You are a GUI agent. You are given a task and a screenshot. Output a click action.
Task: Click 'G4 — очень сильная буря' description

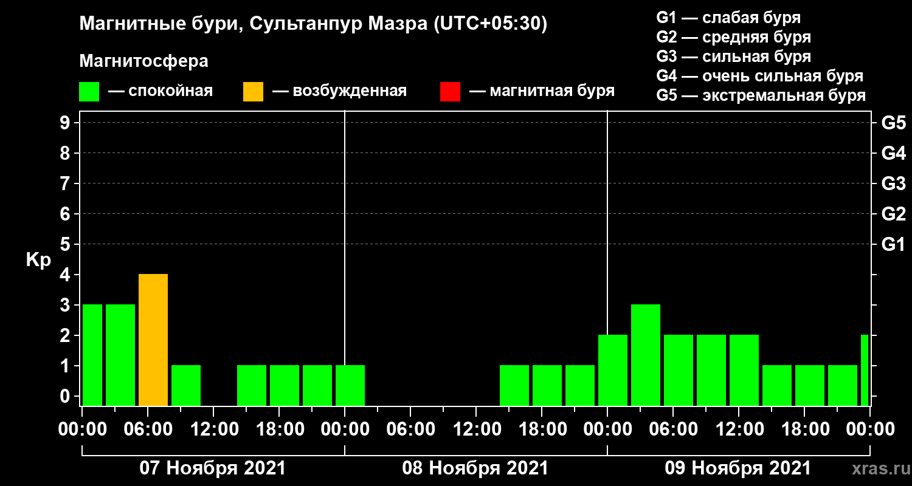760,76
